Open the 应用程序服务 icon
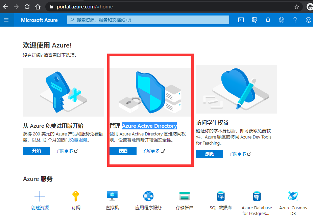 148,196
